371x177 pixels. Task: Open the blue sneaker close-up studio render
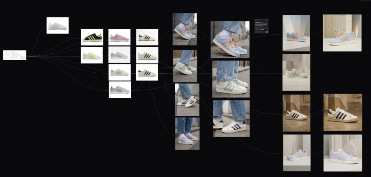342,33
